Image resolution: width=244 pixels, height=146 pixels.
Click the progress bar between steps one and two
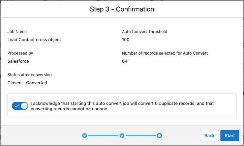[x=103, y=136]
